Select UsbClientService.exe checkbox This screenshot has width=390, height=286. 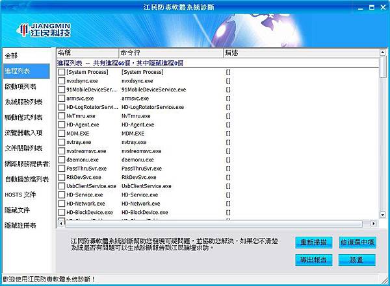tap(62, 186)
